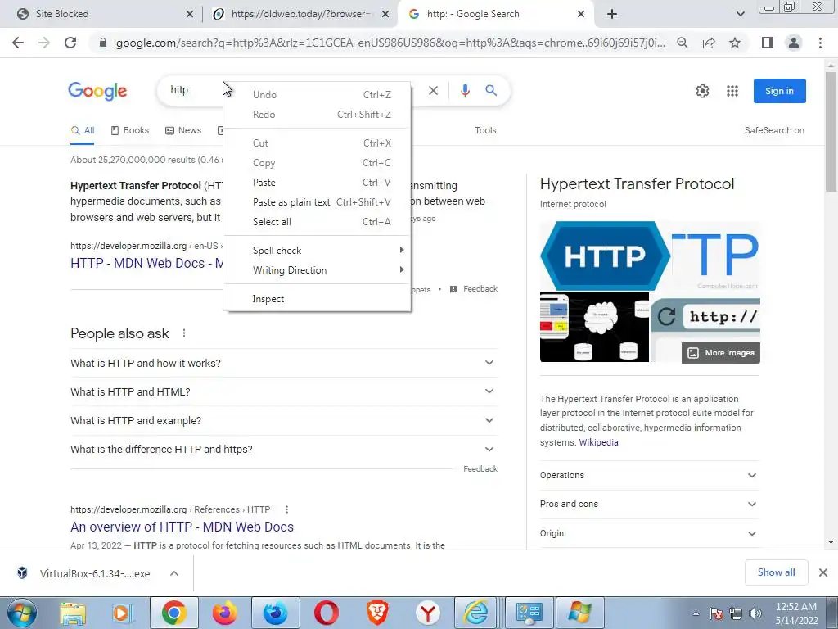
Task: Open SafeSearch on setting
Action: 774,130
